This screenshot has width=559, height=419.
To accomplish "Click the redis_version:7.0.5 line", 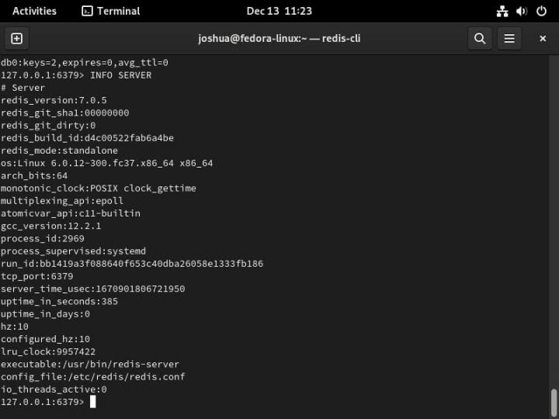I will click(x=54, y=100).
